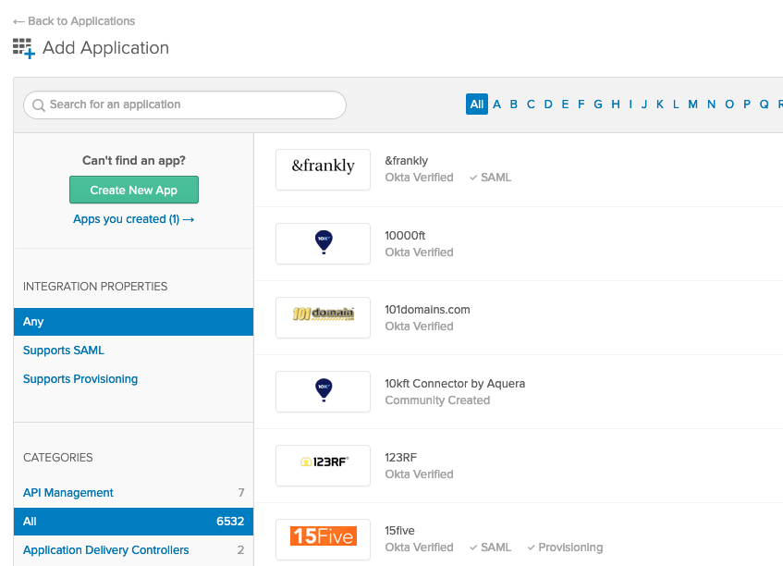The width and height of the screenshot is (783, 566).
Task: Click the 15Five orange logo
Action: (323, 539)
